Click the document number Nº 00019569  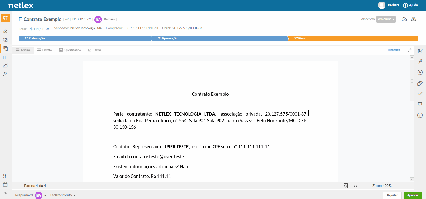[82, 19]
